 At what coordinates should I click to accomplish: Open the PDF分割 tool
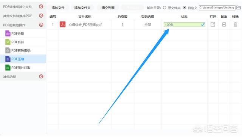point(23,33)
